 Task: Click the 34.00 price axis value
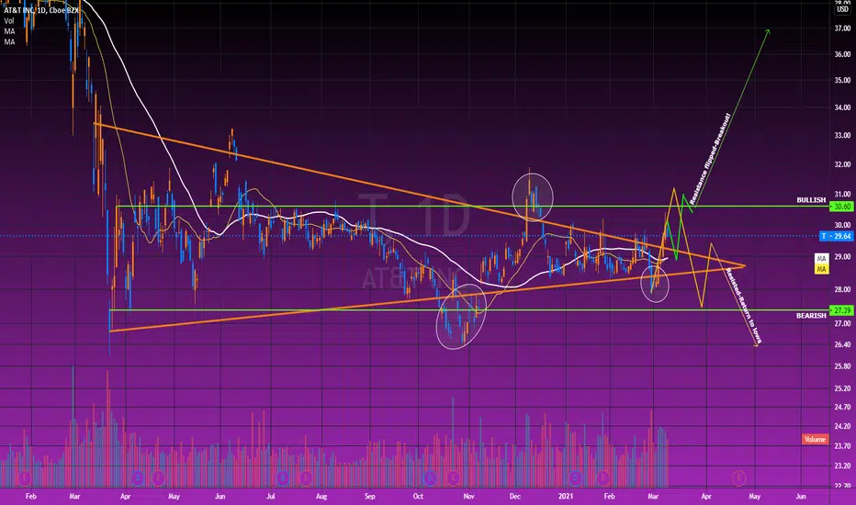tap(842, 107)
